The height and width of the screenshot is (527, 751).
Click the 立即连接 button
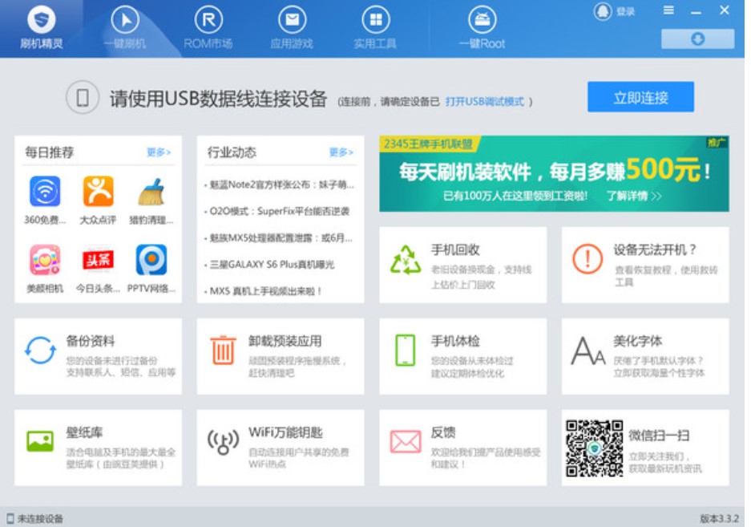pyautogui.click(x=640, y=97)
